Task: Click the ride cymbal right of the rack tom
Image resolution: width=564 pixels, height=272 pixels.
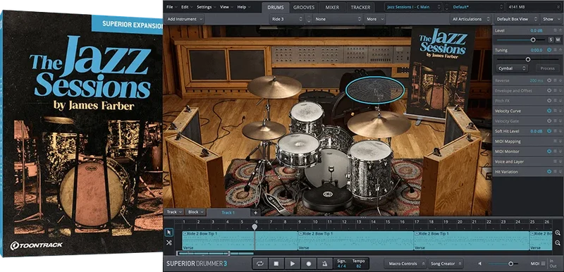Action: (379, 123)
